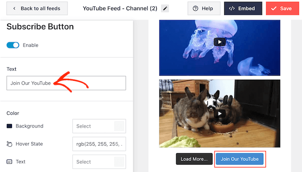Viewport: 302px width, 172px height.
Task: Click the Subscribe Button heading
Action: pos(40,27)
